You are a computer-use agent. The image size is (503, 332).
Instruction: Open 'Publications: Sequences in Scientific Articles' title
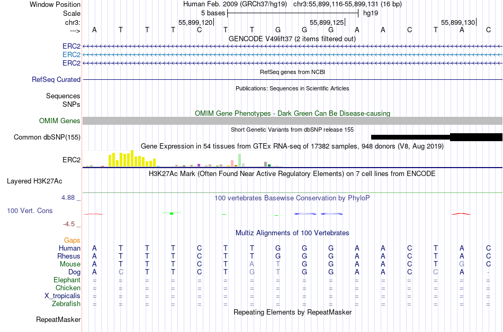(292, 88)
